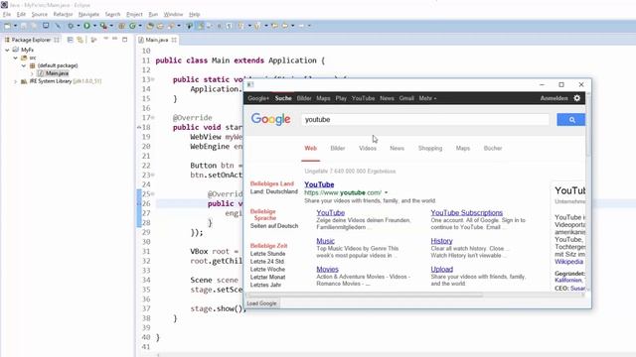Click the blue Google search button
The height and width of the screenshot is (357, 636).
coord(571,119)
